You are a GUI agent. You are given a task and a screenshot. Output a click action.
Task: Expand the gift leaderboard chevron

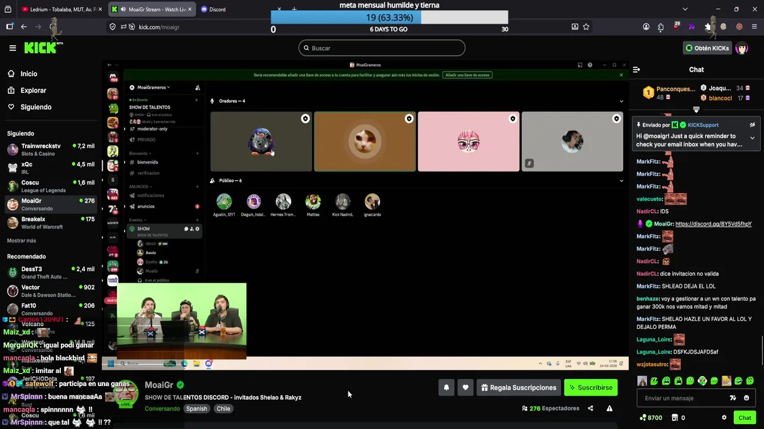pos(696,110)
